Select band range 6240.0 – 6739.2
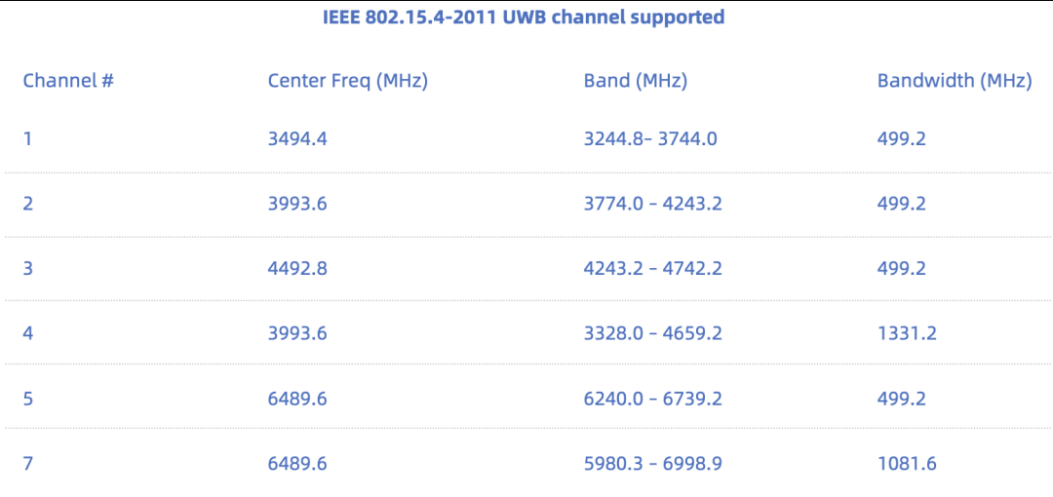This screenshot has height=497, width=1053. (652, 399)
